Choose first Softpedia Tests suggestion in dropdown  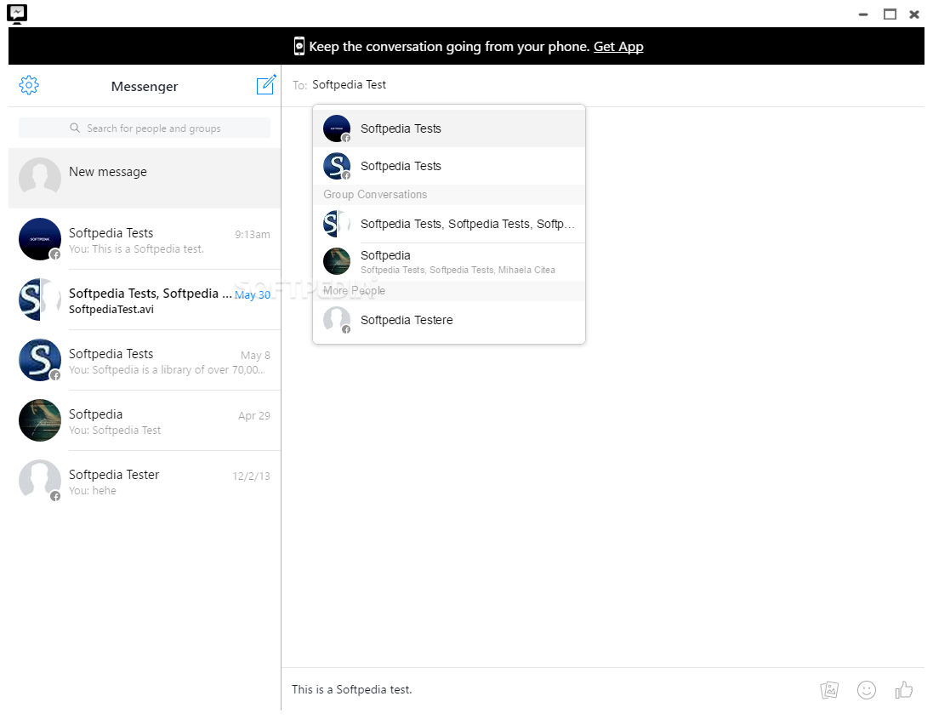[449, 128]
